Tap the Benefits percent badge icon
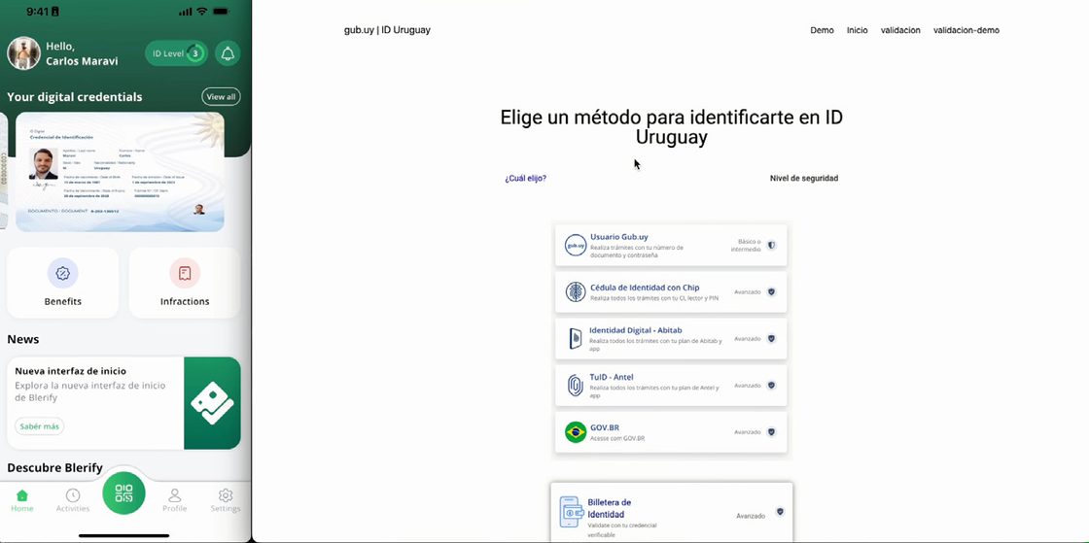The height and width of the screenshot is (543, 1089). click(x=62, y=273)
